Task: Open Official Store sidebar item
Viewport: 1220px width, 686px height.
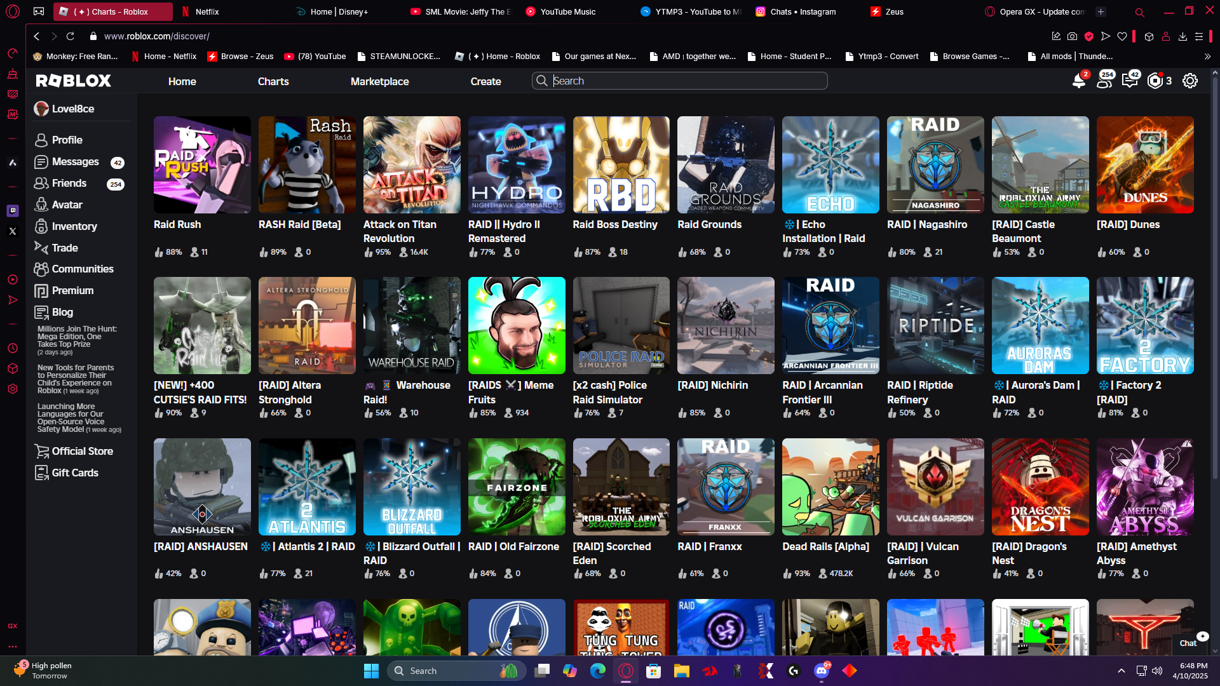Action: coord(82,451)
